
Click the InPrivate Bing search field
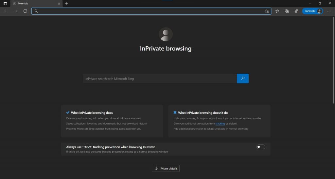click(160, 79)
